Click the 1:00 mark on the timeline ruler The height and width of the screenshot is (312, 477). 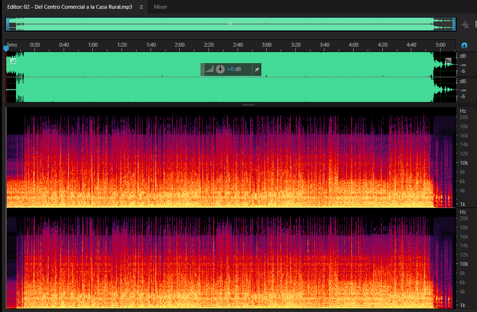(x=93, y=45)
